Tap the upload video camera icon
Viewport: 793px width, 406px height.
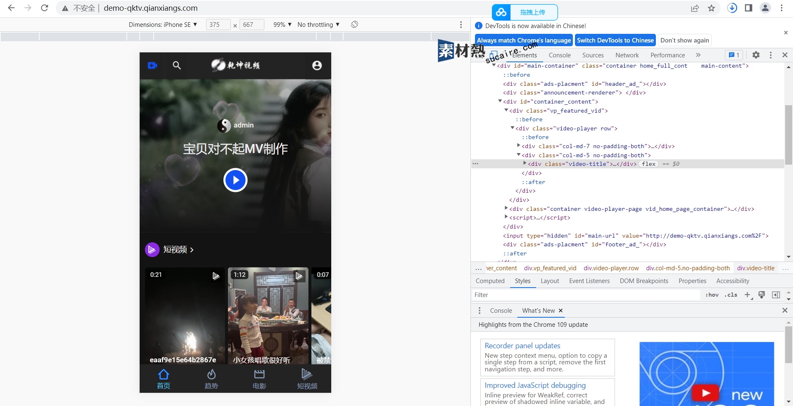(152, 65)
